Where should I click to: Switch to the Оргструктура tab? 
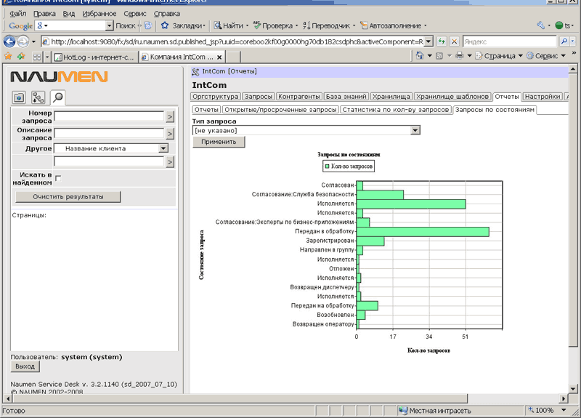point(216,97)
